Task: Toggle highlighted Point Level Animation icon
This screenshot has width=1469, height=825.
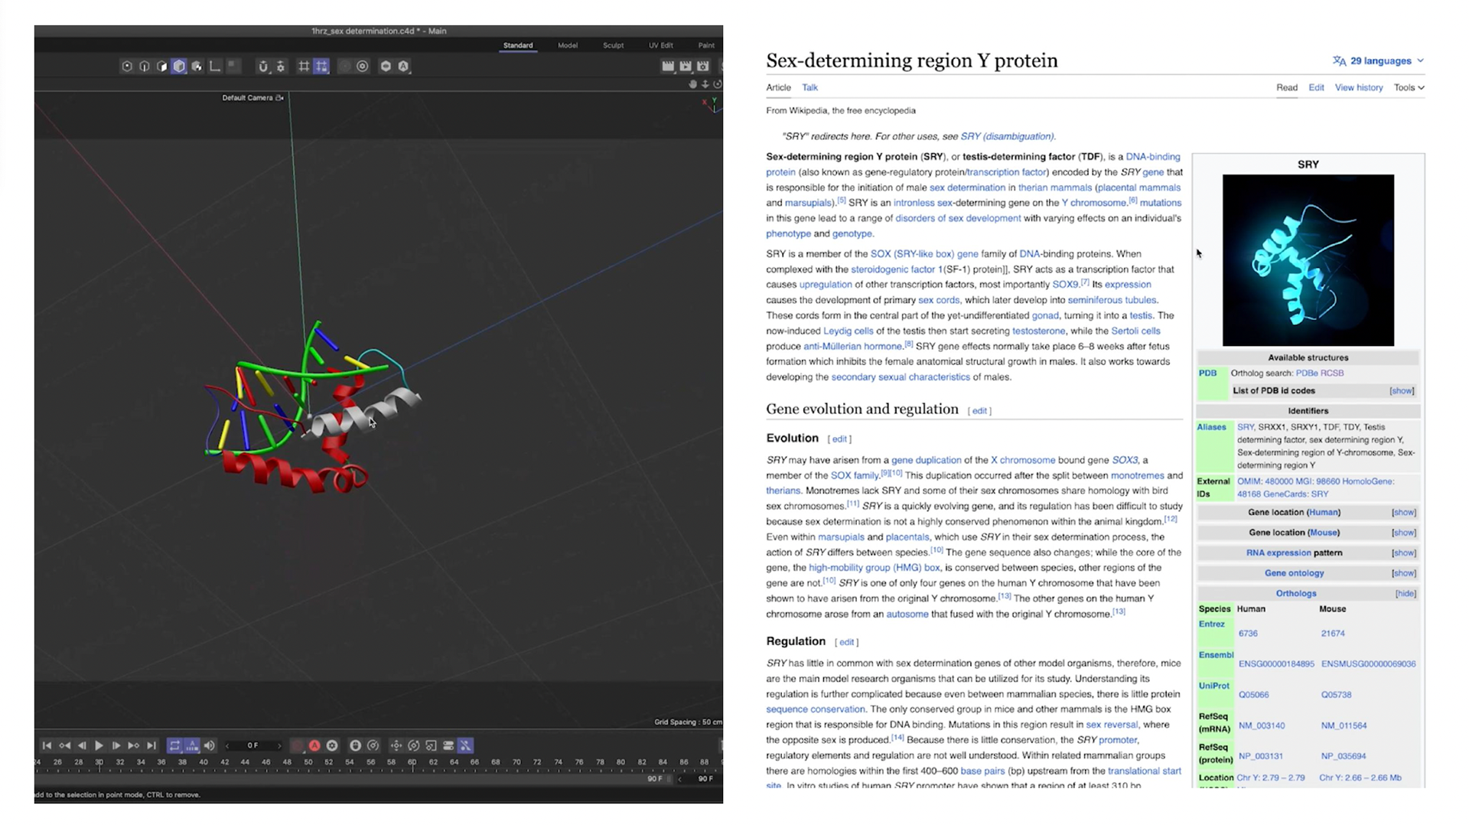Action: (466, 745)
